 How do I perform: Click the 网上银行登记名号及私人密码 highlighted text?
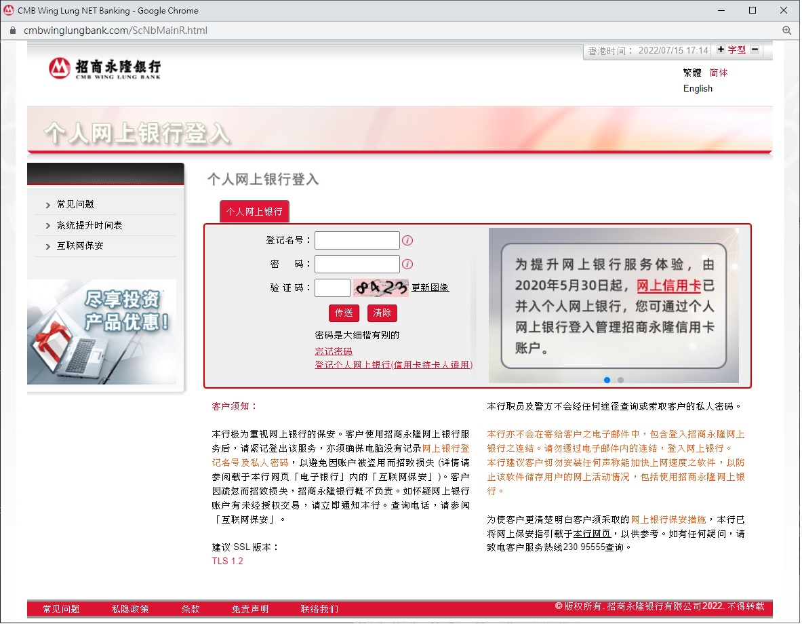pyautogui.click(x=342, y=456)
